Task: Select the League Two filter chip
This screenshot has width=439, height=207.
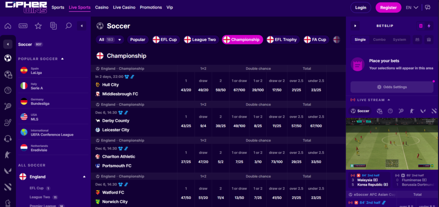Action: pos(201,40)
